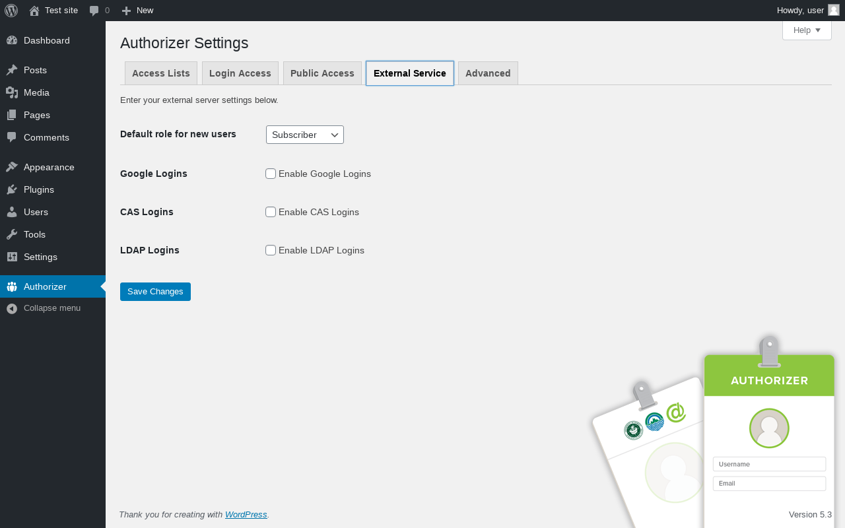Switch to the Public Access tab
The width and height of the screenshot is (845, 528).
tap(322, 73)
